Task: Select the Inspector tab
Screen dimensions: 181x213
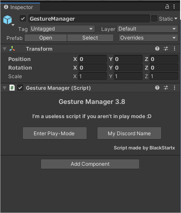Action: (x=20, y=7)
